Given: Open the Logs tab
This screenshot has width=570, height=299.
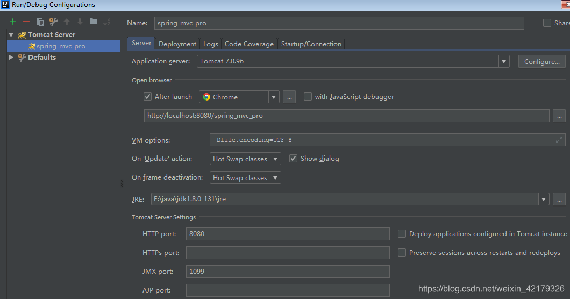Looking at the screenshot, I should (210, 44).
